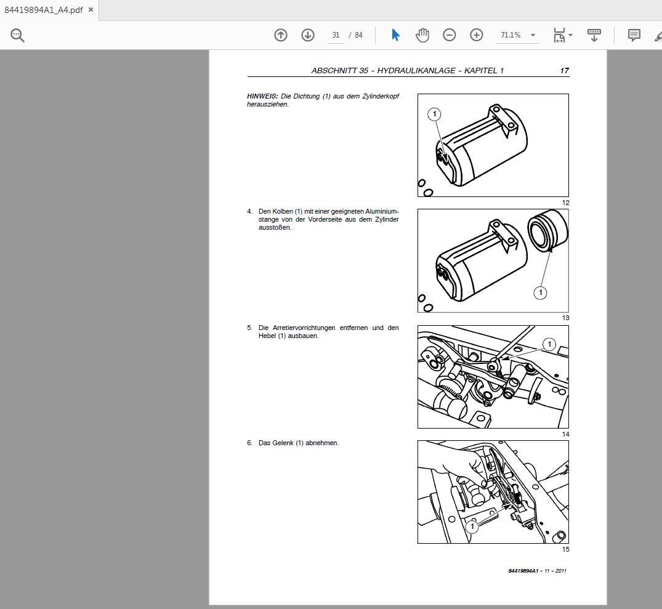The height and width of the screenshot is (609, 662).
Task: Click the 71.1% zoom value
Action: [511, 35]
